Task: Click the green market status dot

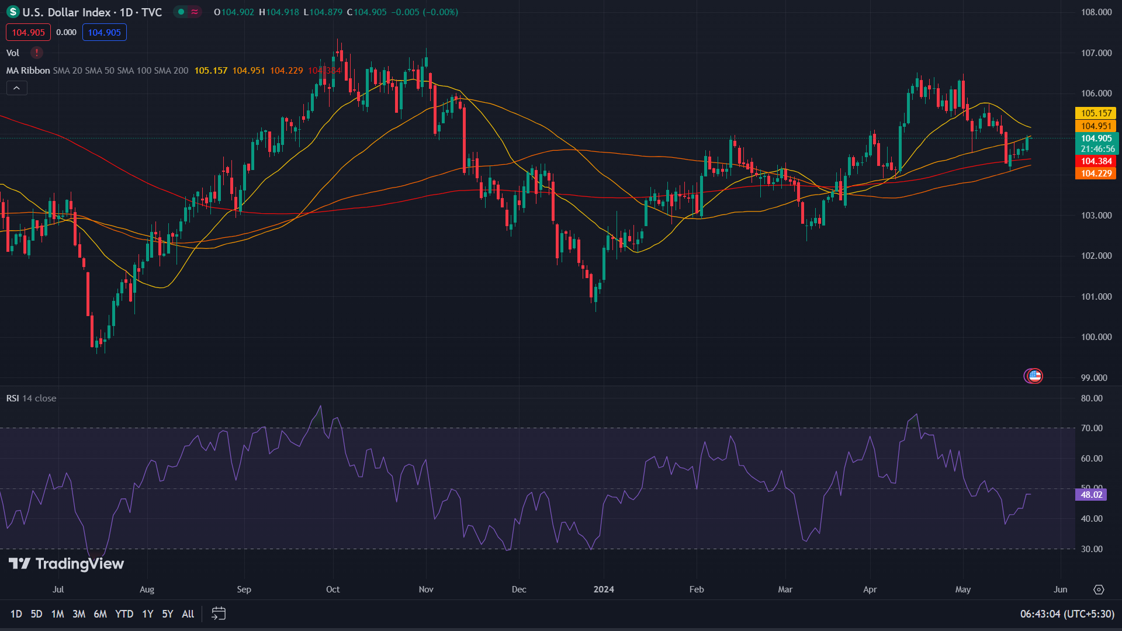Action: 181,12
